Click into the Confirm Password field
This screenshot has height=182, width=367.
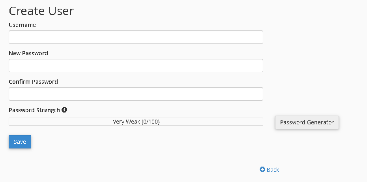pyautogui.click(x=136, y=94)
